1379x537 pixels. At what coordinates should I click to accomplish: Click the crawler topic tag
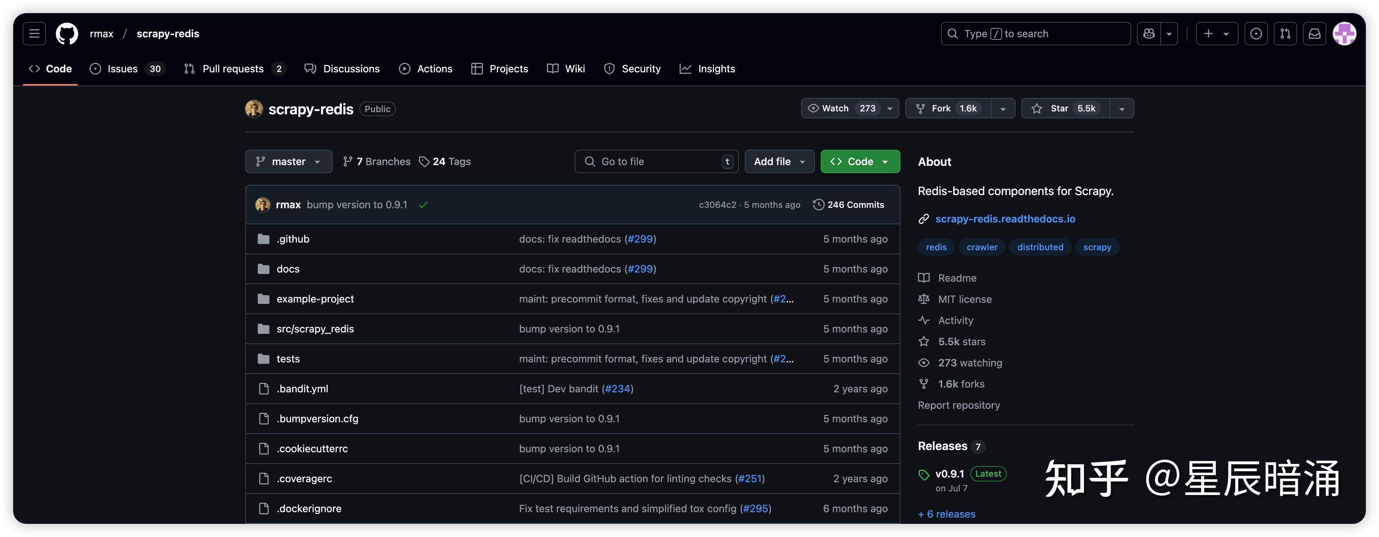tap(982, 247)
